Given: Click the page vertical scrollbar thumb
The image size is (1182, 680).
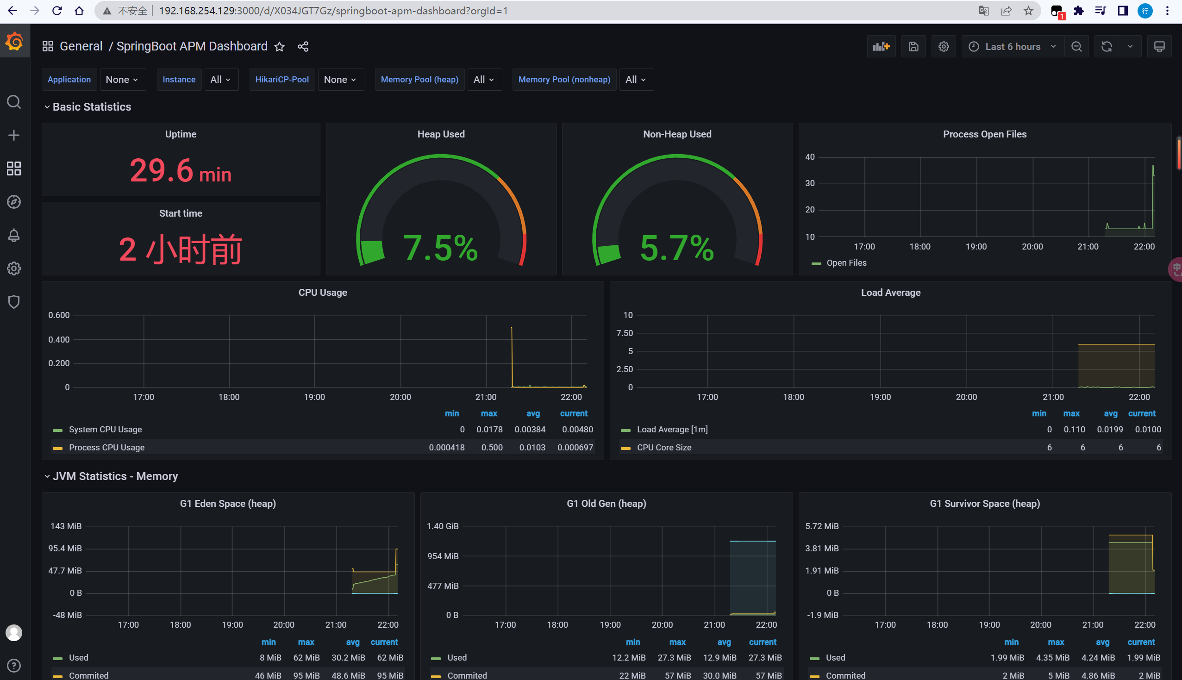Looking at the screenshot, I should point(1179,153).
